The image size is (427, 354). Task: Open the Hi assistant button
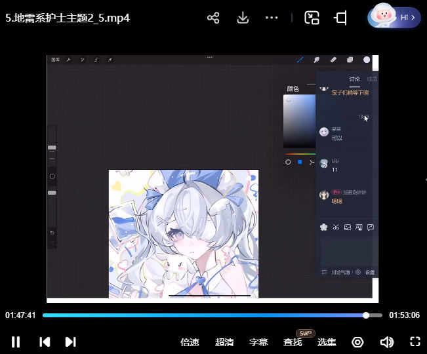(x=394, y=18)
